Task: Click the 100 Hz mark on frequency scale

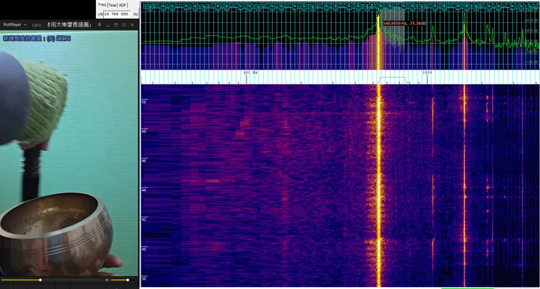Action: 250,73
